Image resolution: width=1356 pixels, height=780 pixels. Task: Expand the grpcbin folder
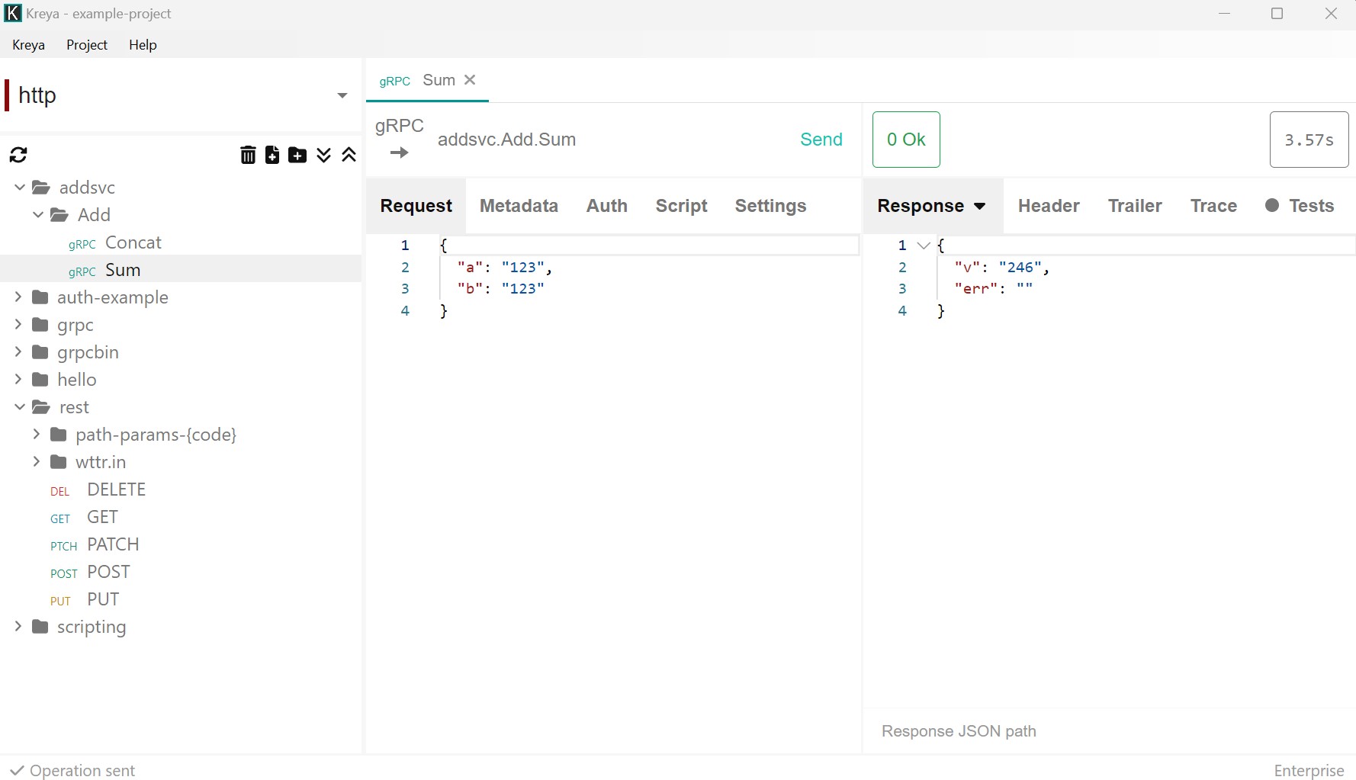pyautogui.click(x=17, y=351)
